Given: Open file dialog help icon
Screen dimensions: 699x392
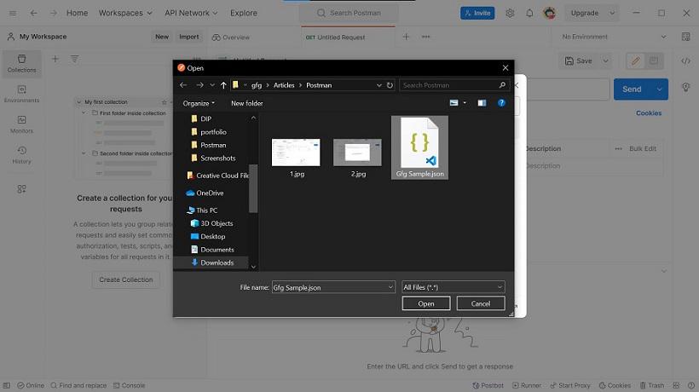Looking at the screenshot, I should (501, 103).
